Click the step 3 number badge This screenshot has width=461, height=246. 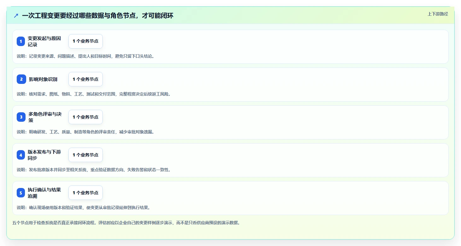21,117
